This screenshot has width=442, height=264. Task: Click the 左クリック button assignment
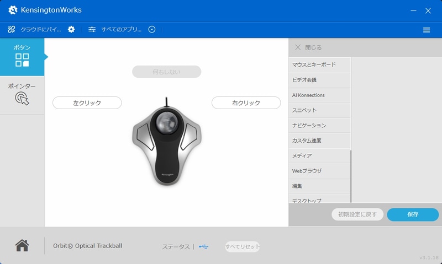coord(87,103)
